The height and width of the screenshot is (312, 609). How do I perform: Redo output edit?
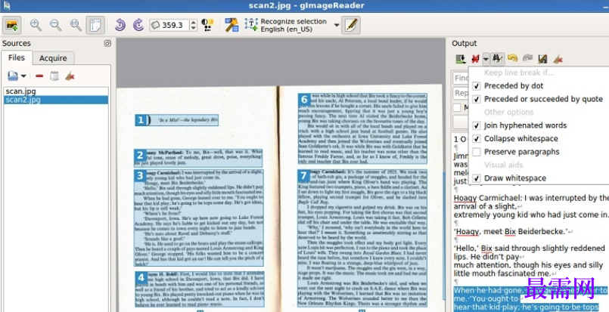[527, 59]
